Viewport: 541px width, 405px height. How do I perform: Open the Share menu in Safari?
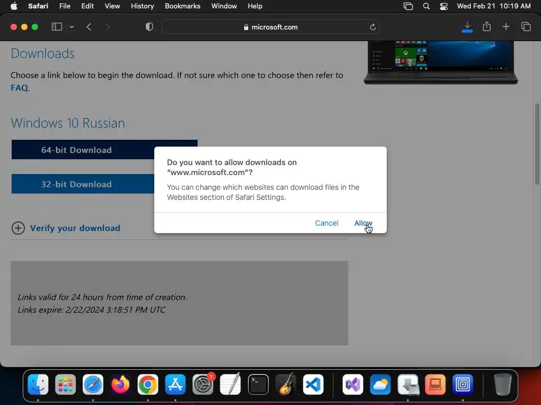[487, 26]
